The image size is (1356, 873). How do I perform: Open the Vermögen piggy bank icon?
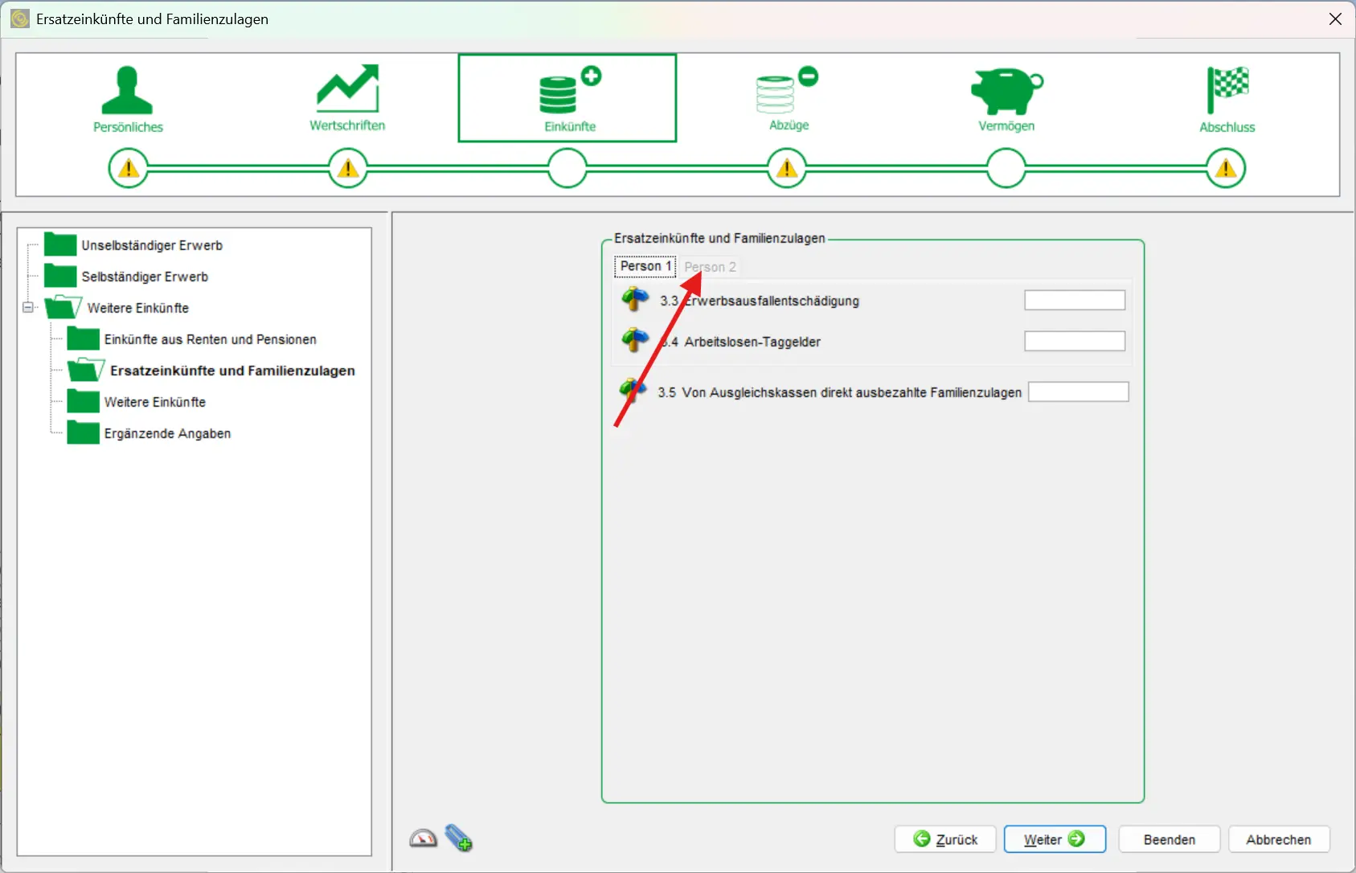coord(1006,91)
